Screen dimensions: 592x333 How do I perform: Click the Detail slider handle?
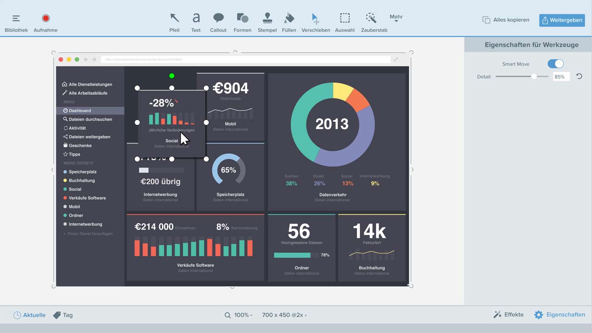pyautogui.click(x=534, y=76)
